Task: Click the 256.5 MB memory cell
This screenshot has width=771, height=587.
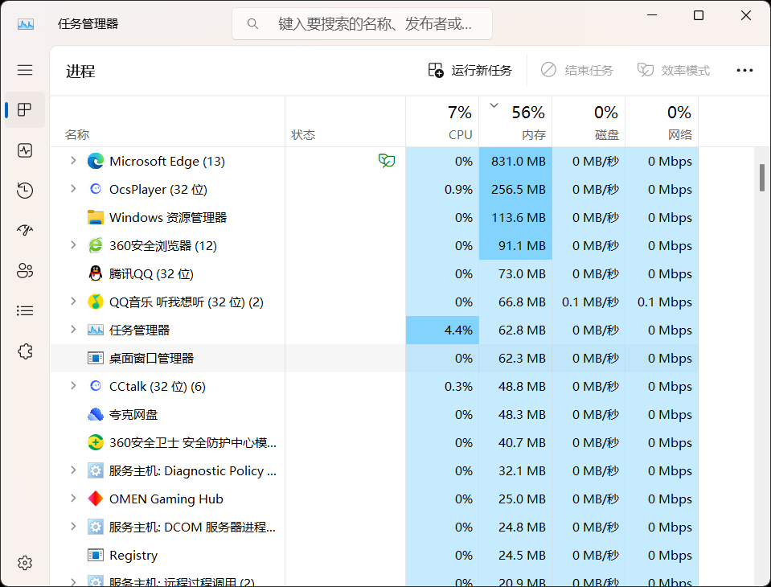Action: point(515,189)
